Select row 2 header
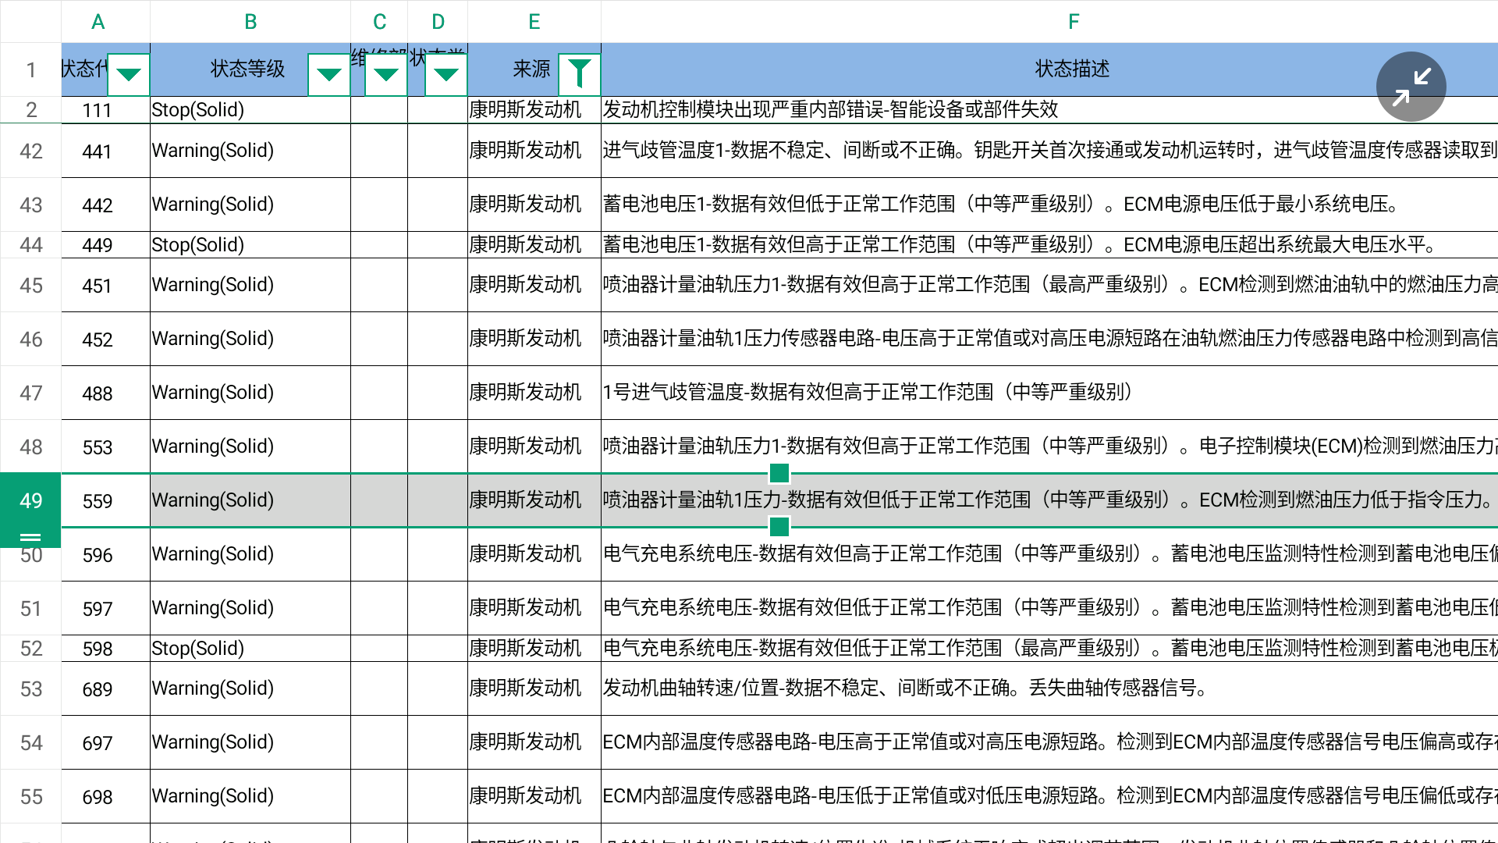1498x843 pixels. [30, 110]
